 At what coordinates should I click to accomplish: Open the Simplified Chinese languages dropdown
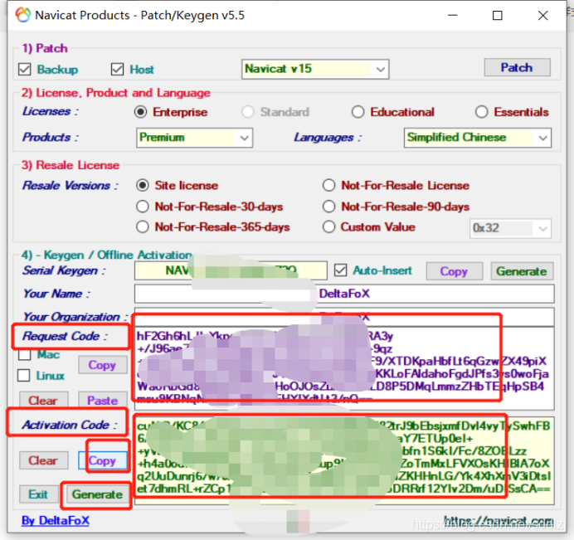[x=478, y=138]
